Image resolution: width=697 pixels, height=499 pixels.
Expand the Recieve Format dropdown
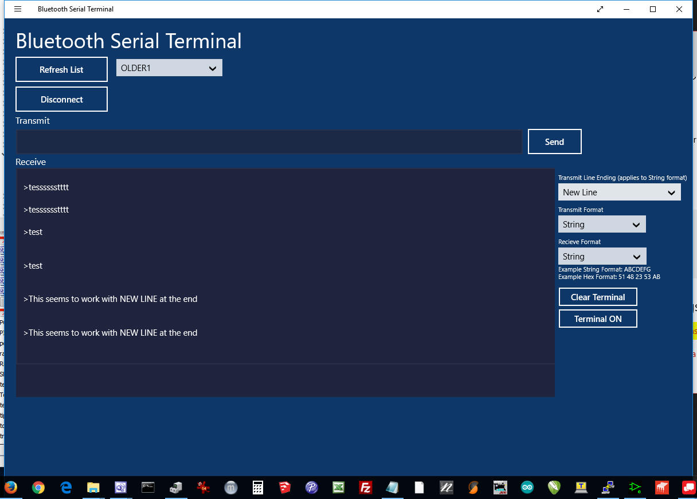tap(602, 257)
